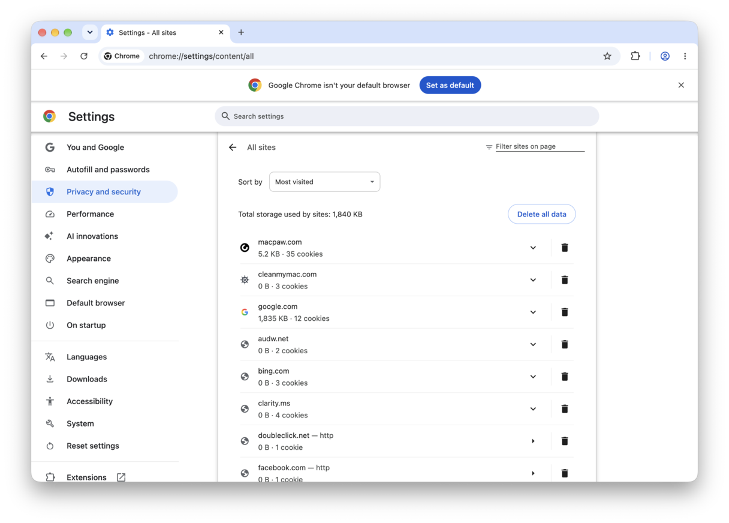Click Total storage used by sites text
The width and height of the screenshot is (729, 523).
[300, 214]
